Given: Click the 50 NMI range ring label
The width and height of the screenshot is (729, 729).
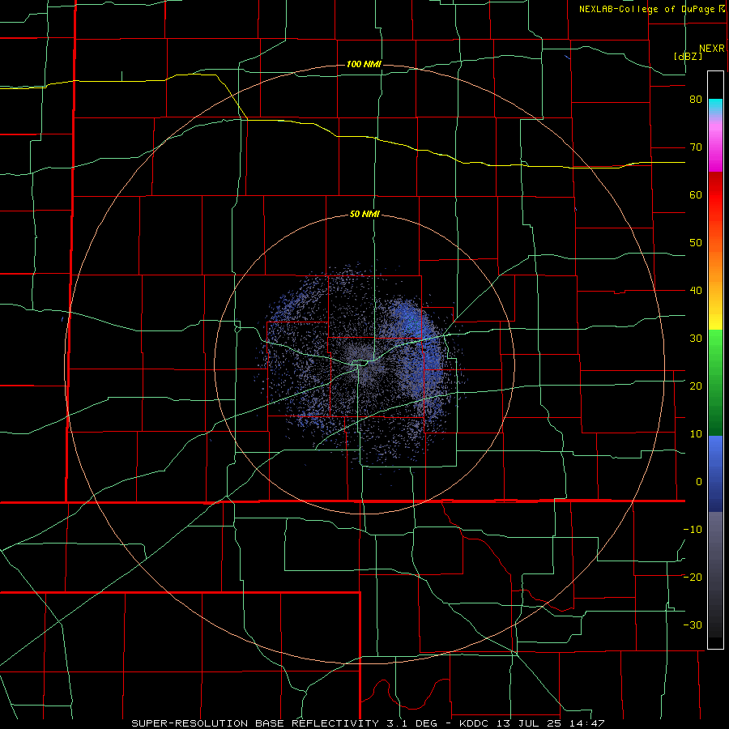Looking at the screenshot, I should (364, 215).
